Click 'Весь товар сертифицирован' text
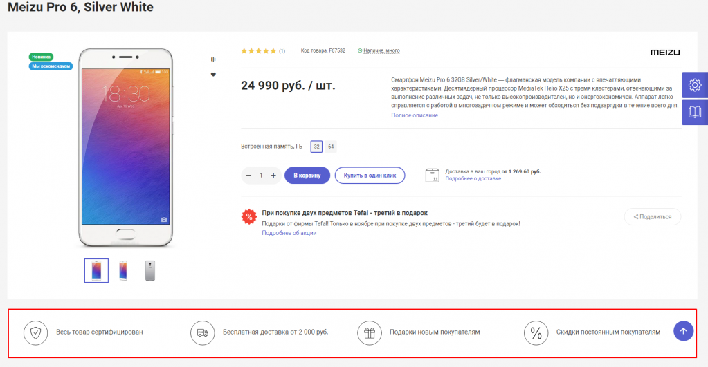 point(100,332)
